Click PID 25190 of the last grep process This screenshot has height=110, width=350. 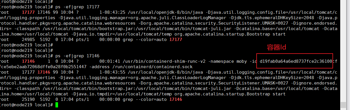tap(28, 99)
